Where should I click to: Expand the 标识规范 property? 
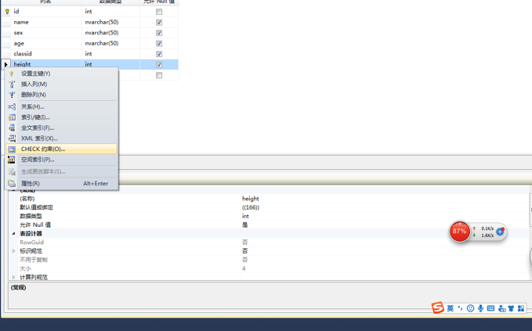click(x=13, y=251)
